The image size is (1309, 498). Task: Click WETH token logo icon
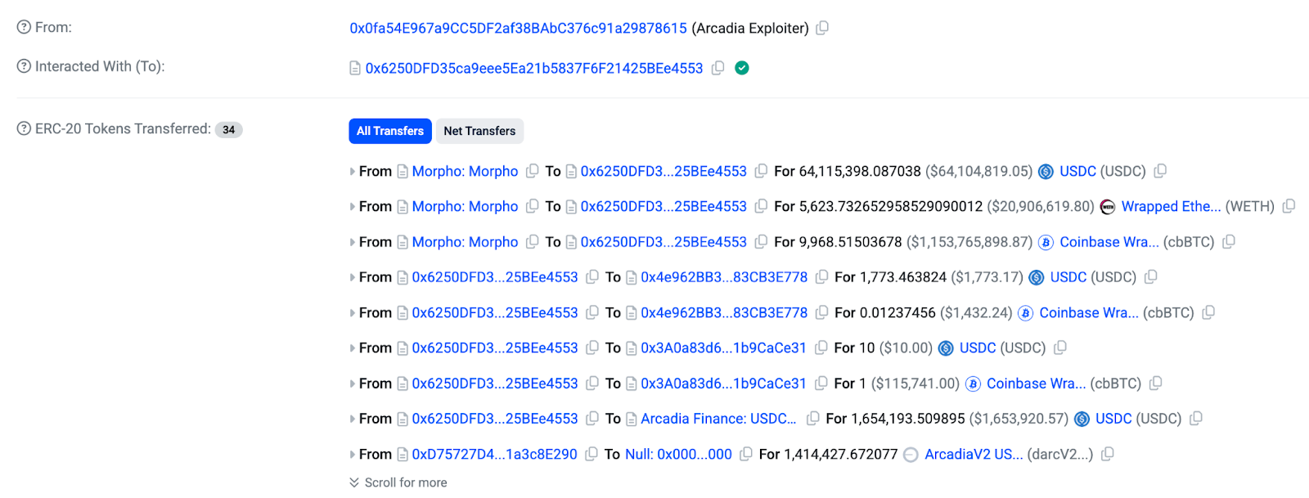click(x=1108, y=206)
